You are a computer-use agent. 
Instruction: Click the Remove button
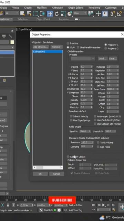56,47
